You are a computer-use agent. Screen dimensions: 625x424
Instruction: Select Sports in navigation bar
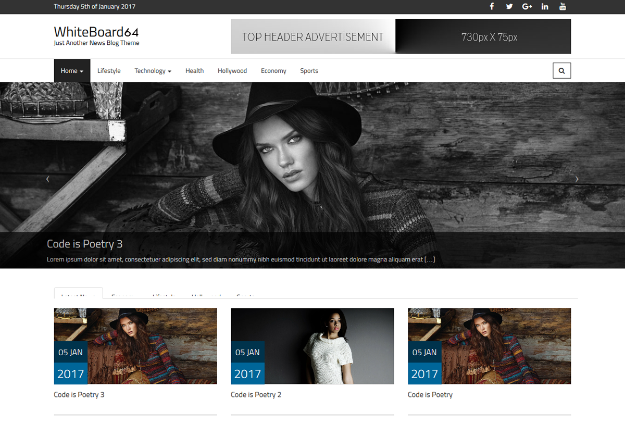[x=309, y=71]
